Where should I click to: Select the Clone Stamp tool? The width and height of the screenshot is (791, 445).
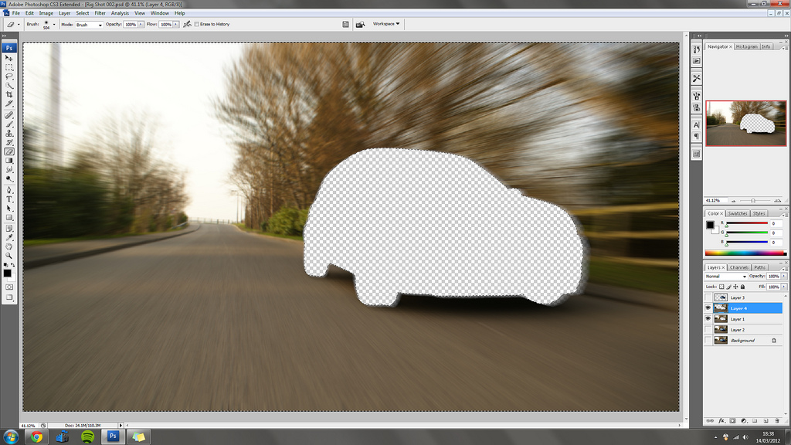(x=9, y=132)
